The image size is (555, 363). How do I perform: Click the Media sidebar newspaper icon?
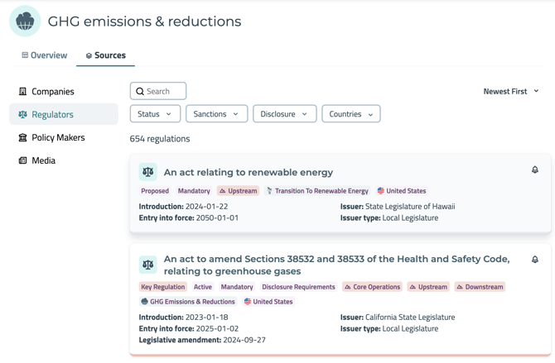click(x=22, y=160)
